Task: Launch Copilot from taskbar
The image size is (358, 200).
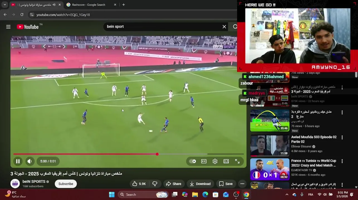Action: [185, 195]
